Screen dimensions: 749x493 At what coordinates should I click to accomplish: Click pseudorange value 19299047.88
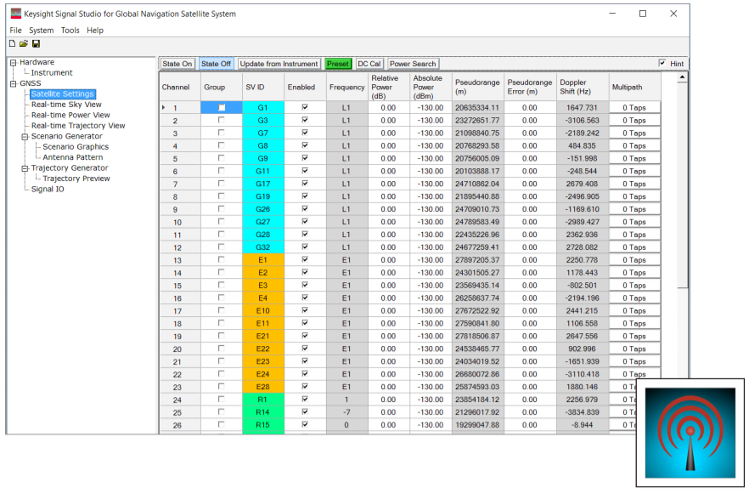tap(477, 425)
